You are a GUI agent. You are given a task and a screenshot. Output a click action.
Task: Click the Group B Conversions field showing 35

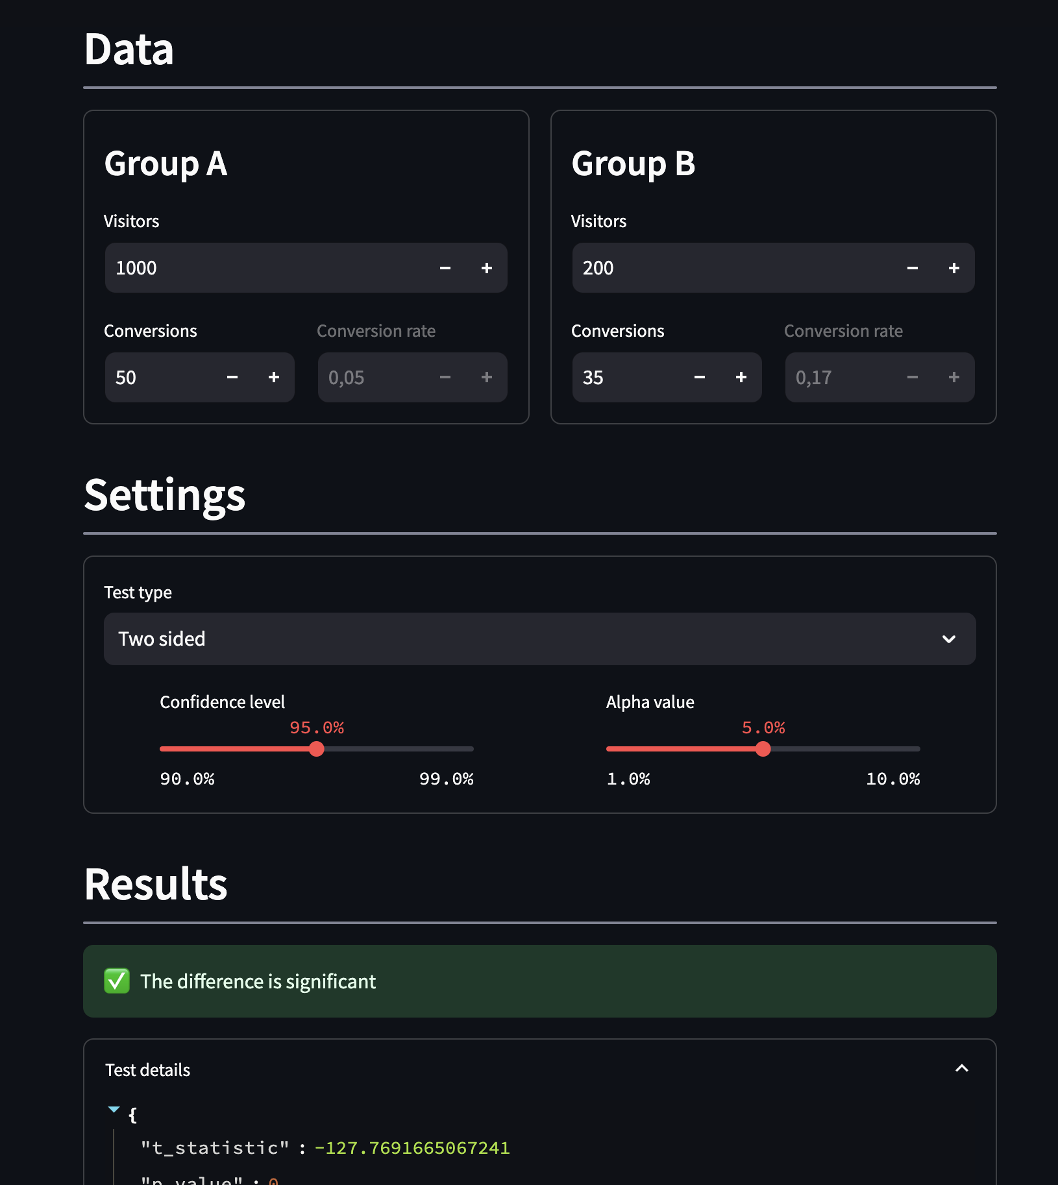pyautogui.click(x=630, y=377)
